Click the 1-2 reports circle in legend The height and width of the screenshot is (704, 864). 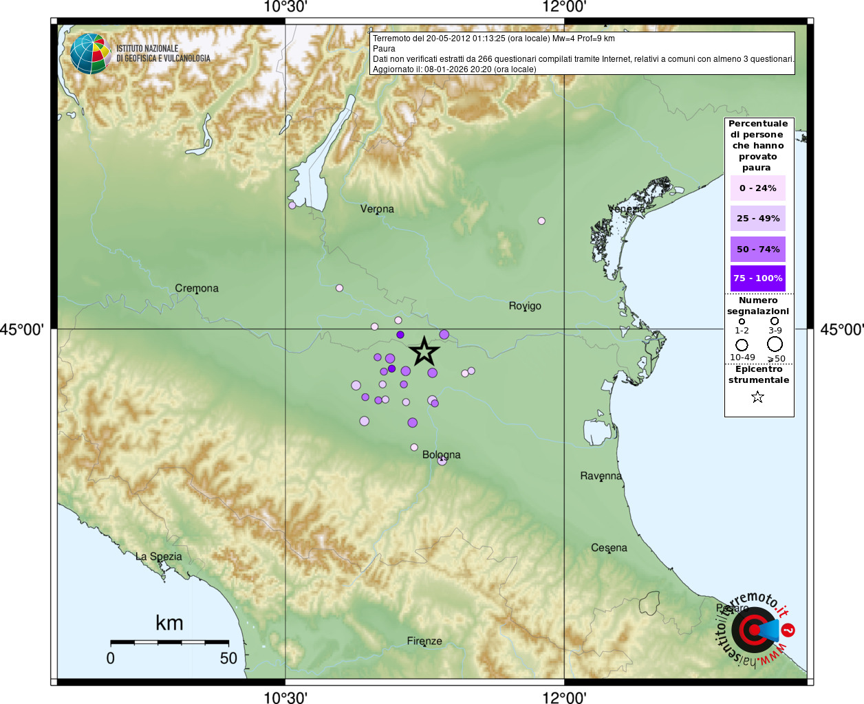[742, 321]
